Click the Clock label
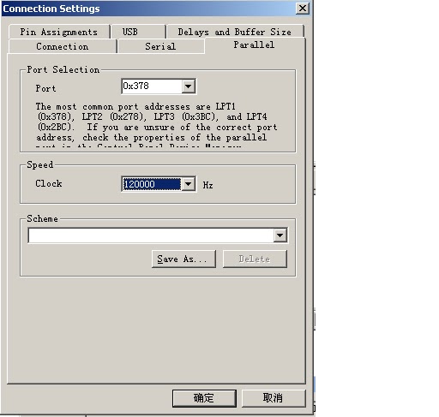 coord(49,183)
